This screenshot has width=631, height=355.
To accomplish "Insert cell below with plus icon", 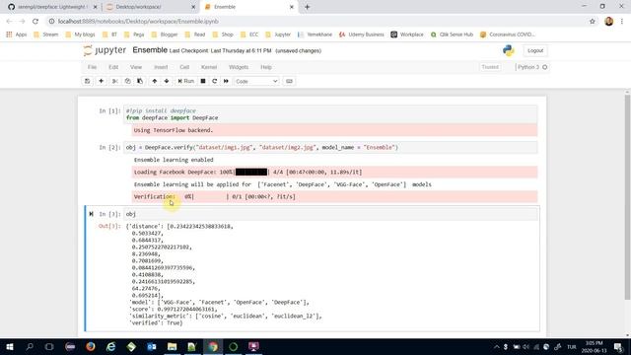I will [x=101, y=81].
